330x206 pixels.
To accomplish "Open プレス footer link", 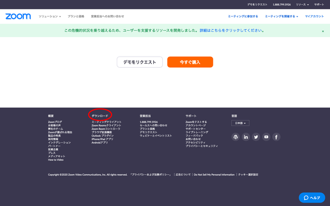I will click(52, 153).
